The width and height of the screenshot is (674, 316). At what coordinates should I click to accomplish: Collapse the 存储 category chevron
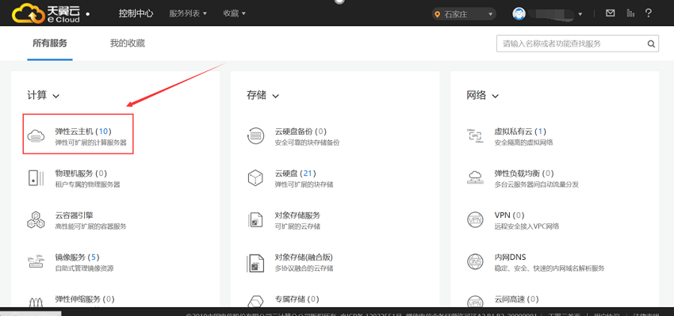275,96
